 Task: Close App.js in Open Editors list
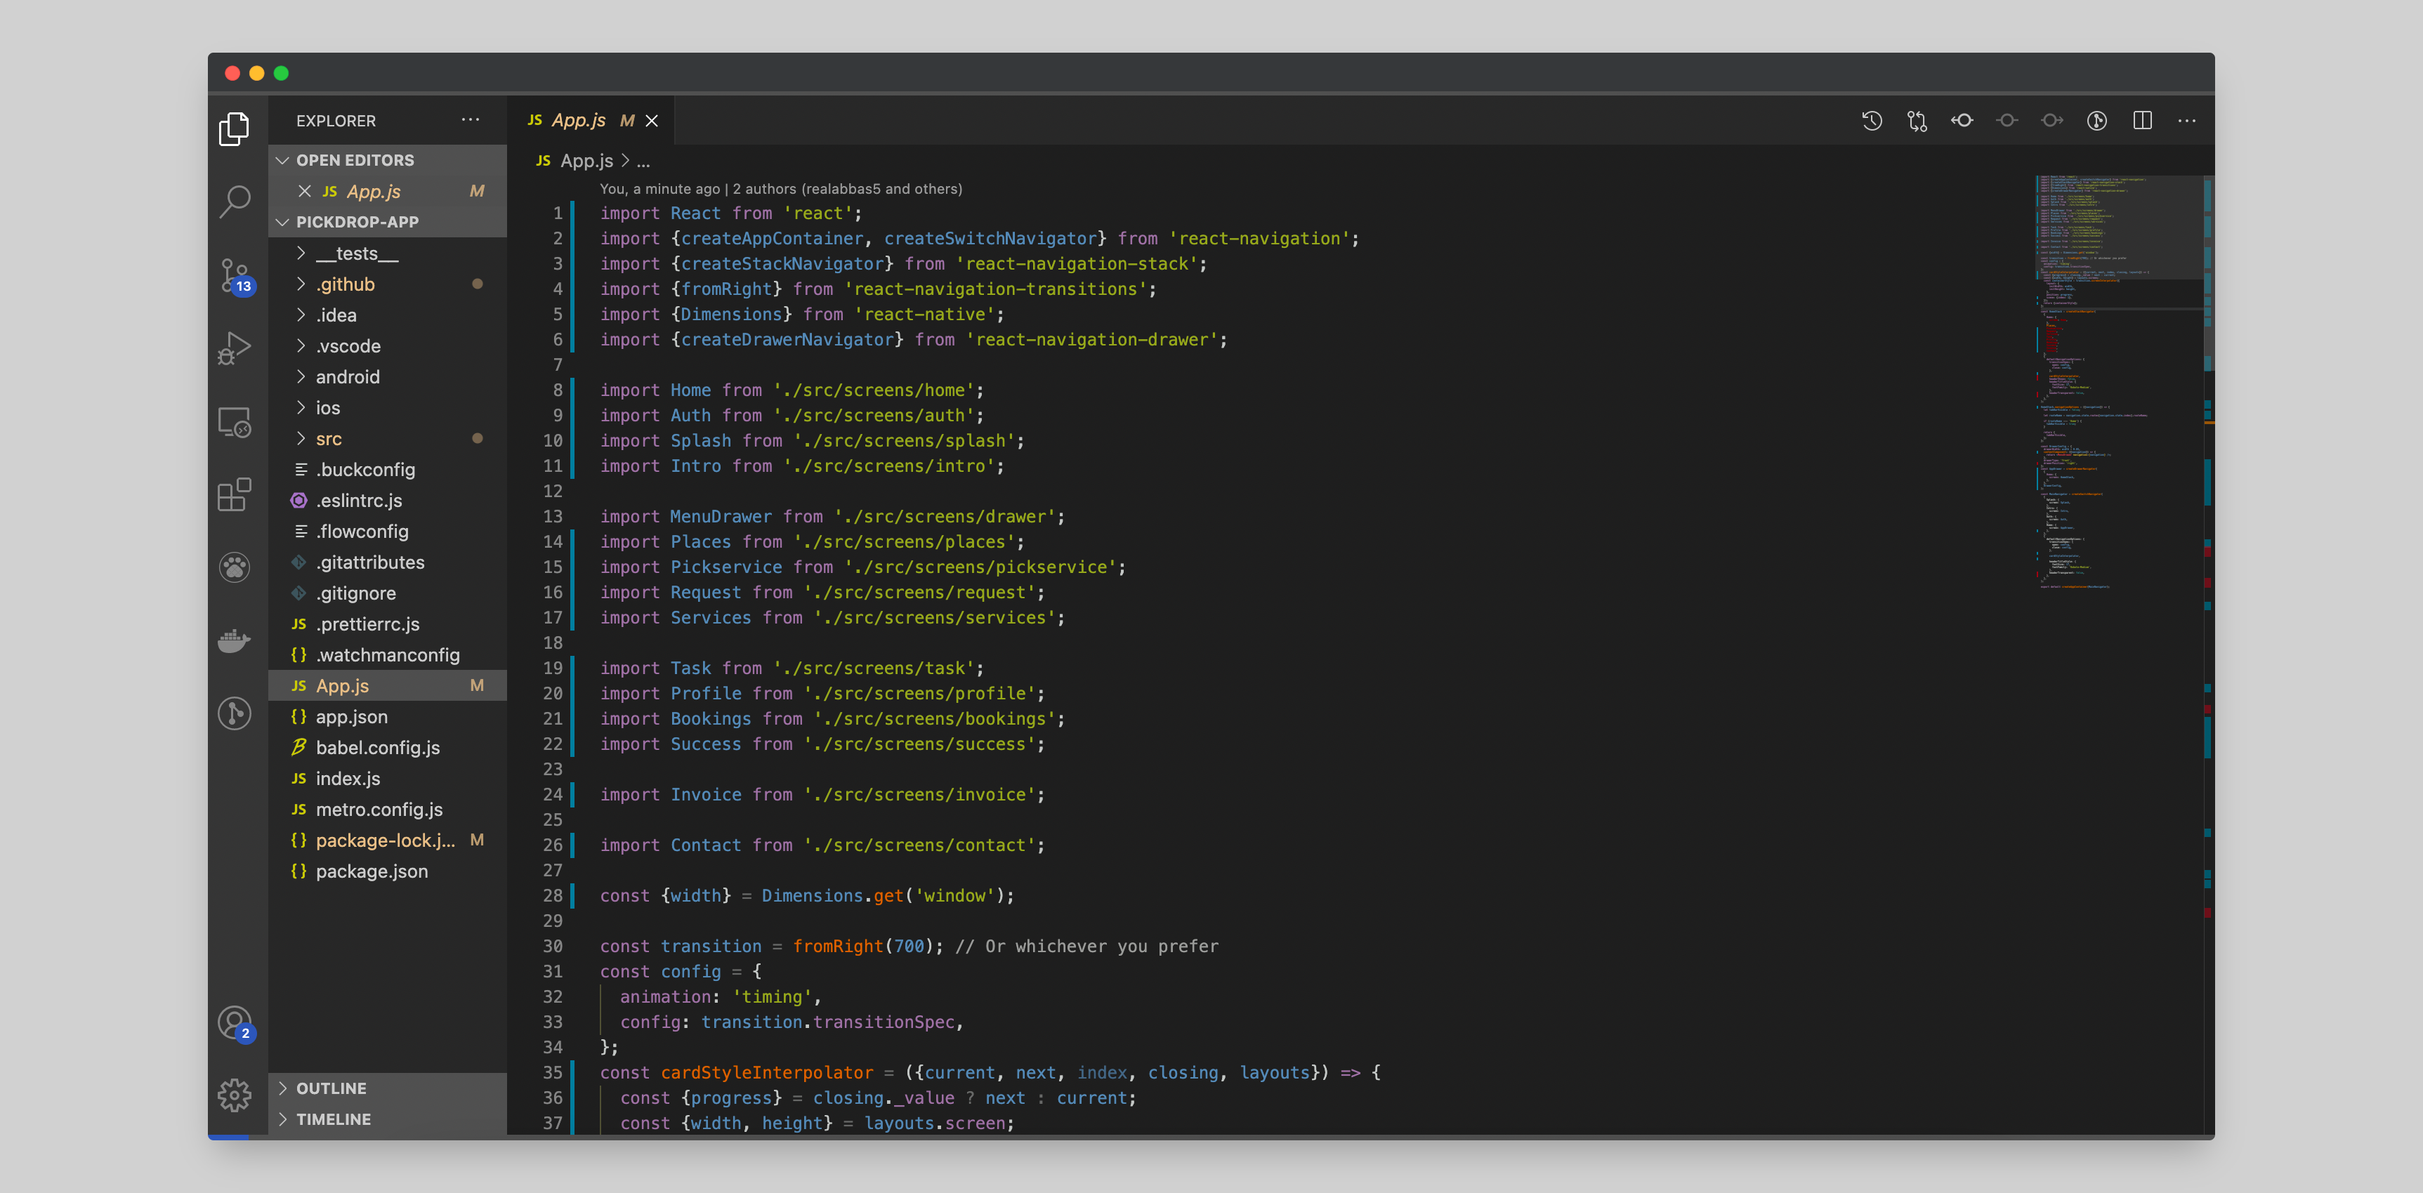(x=305, y=191)
